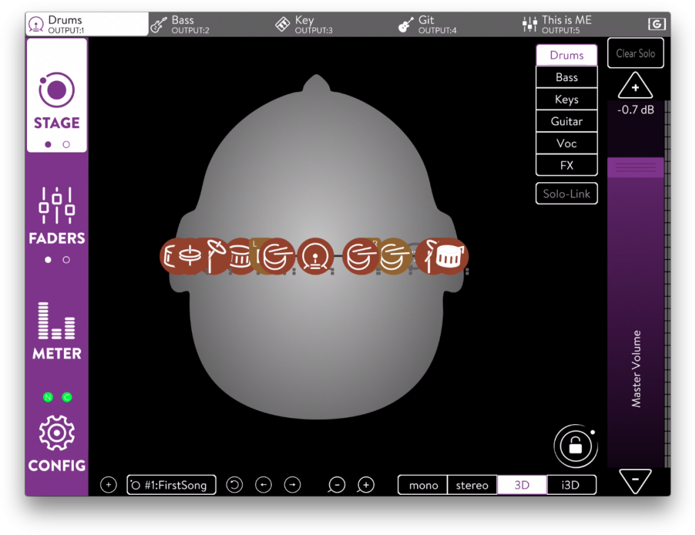Enable Solo-Link
Viewport: 695px width, 535px height.
click(x=566, y=194)
